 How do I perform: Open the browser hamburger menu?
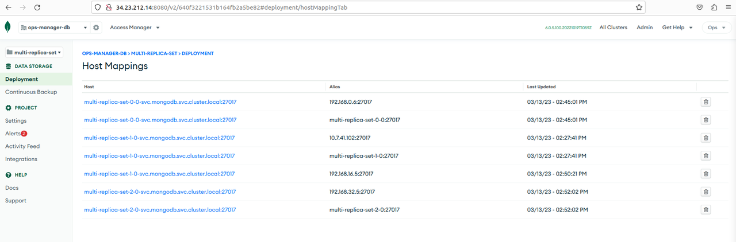(728, 7)
